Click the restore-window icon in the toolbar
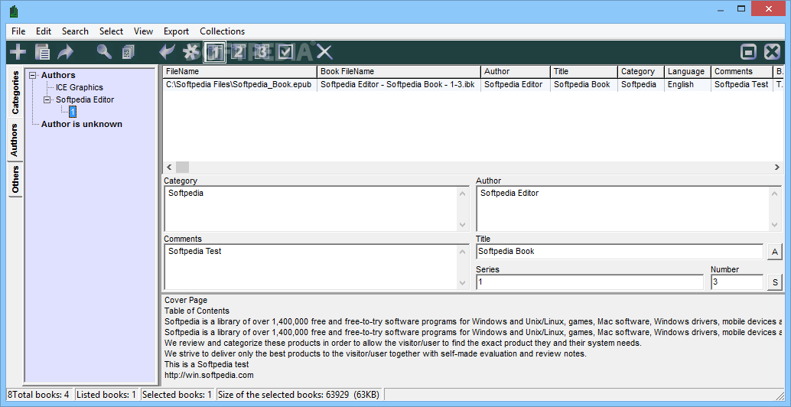This screenshot has height=407, width=791. coord(748,52)
